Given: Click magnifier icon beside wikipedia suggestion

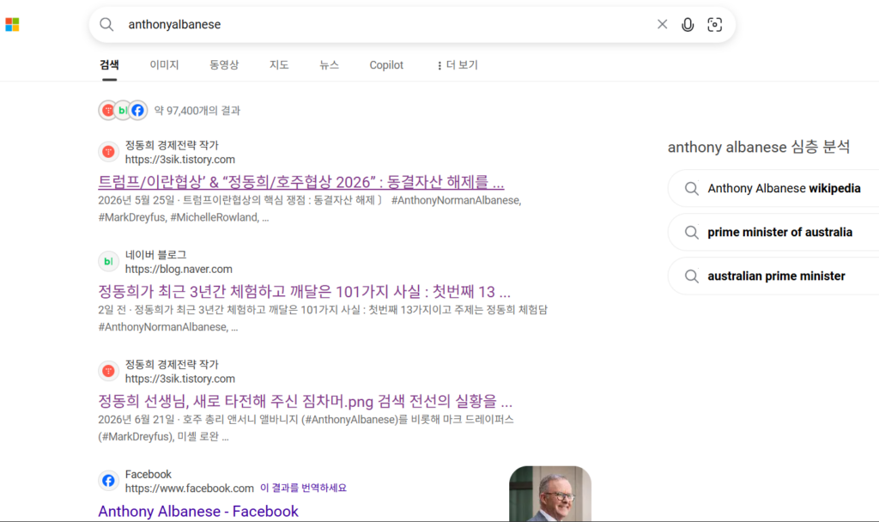Looking at the screenshot, I should (x=692, y=188).
